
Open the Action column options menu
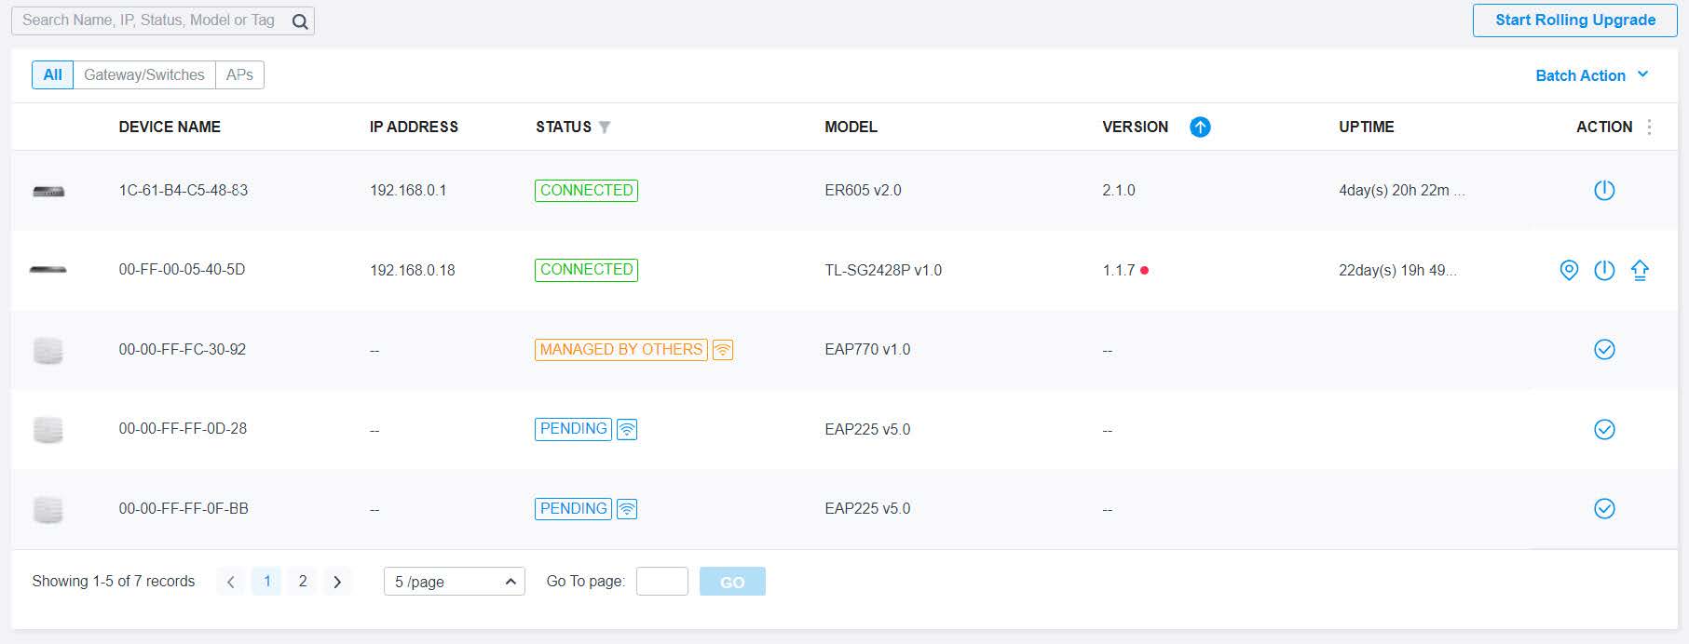pyautogui.click(x=1649, y=127)
